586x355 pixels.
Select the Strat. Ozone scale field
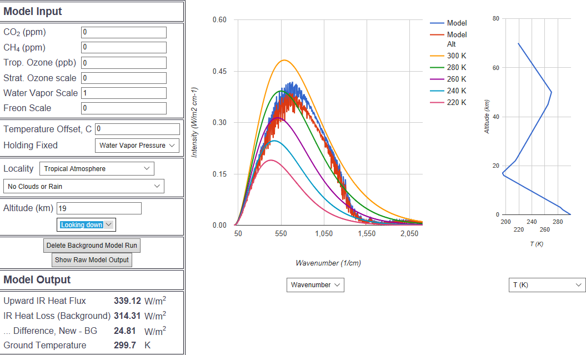click(x=123, y=78)
